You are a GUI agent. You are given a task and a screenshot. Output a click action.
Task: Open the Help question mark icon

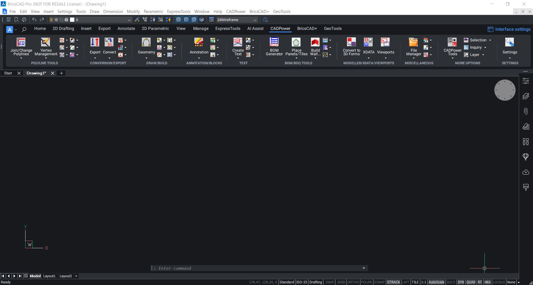coord(265,20)
